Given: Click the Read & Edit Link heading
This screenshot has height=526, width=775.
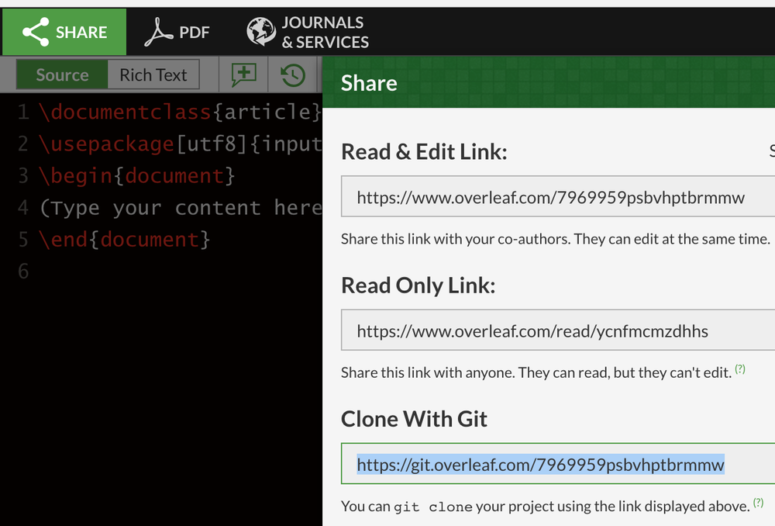Looking at the screenshot, I should point(424,151).
